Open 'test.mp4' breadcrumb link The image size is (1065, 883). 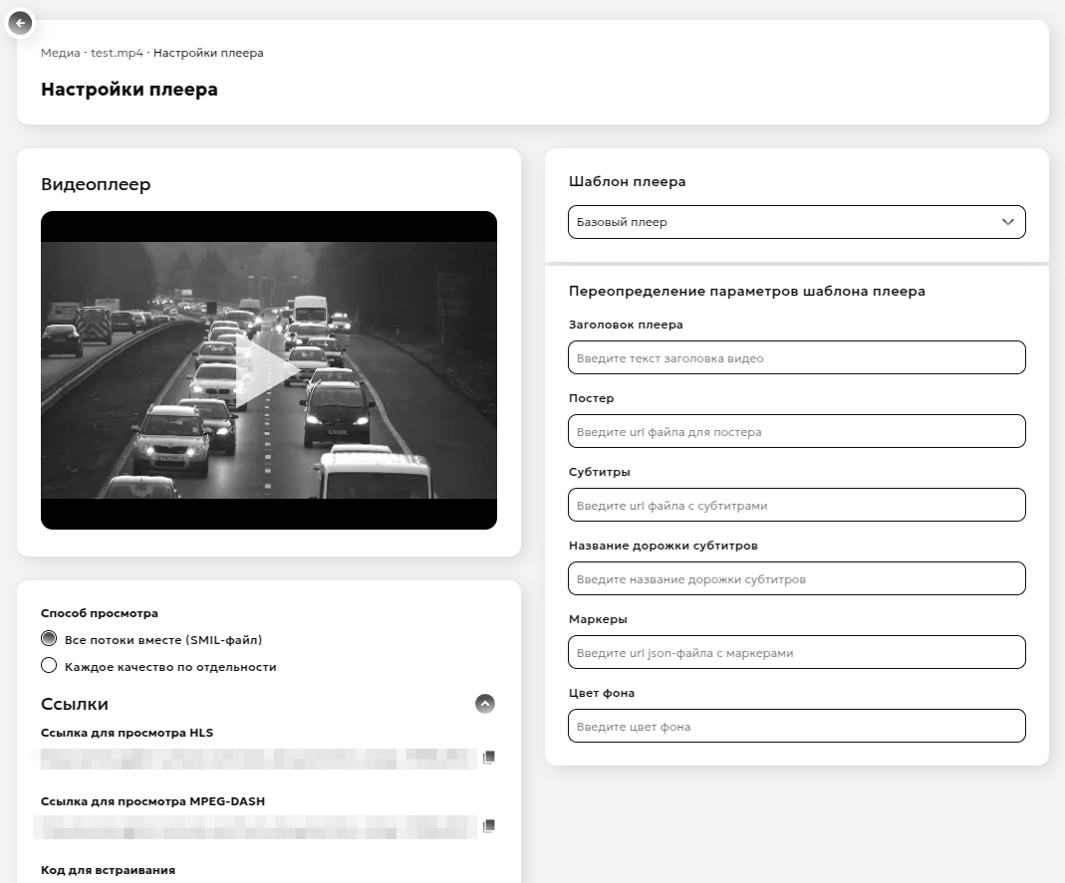coord(117,53)
